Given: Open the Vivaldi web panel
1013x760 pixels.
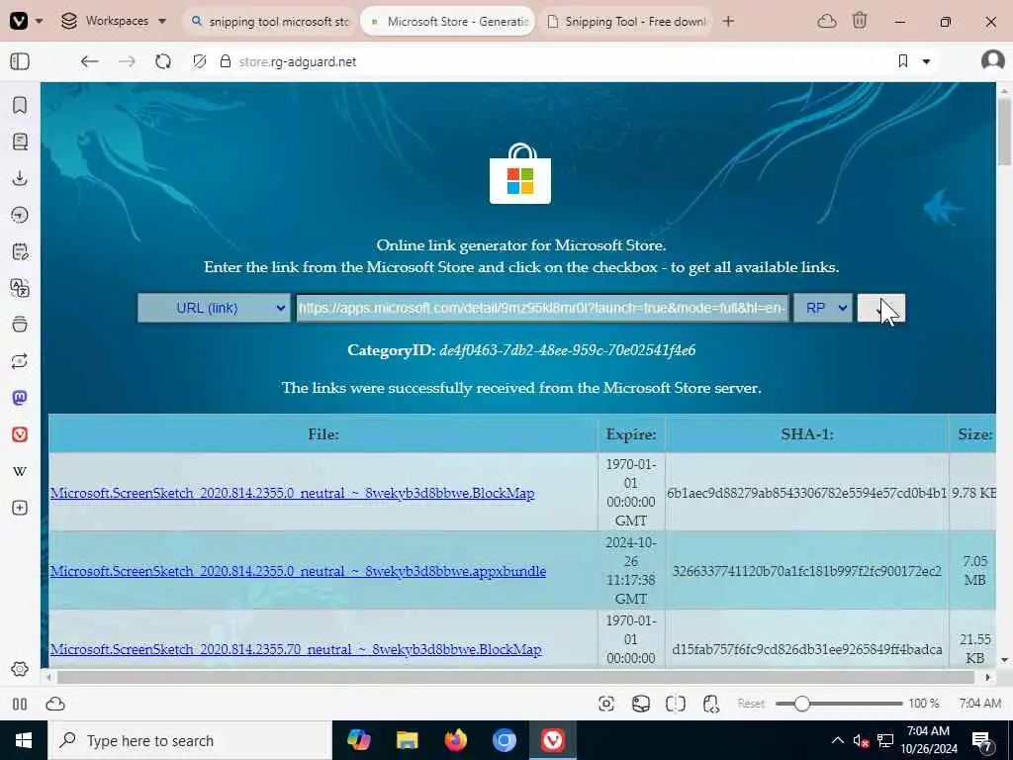Looking at the screenshot, I should 20,434.
